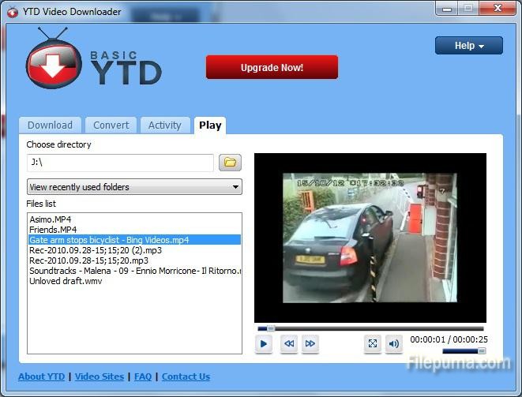This screenshot has width=522, height=397.
Task: Click the directory path input field
Action: [120, 163]
